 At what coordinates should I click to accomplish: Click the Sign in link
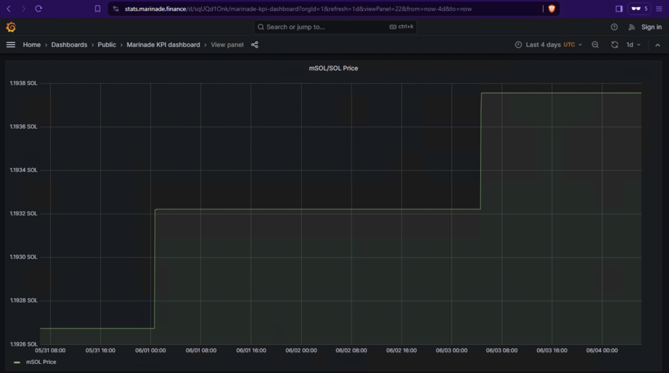tap(651, 27)
